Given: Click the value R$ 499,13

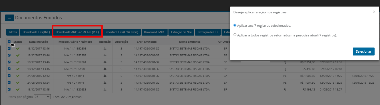Looking at the screenshot, I should pos(309,89).
